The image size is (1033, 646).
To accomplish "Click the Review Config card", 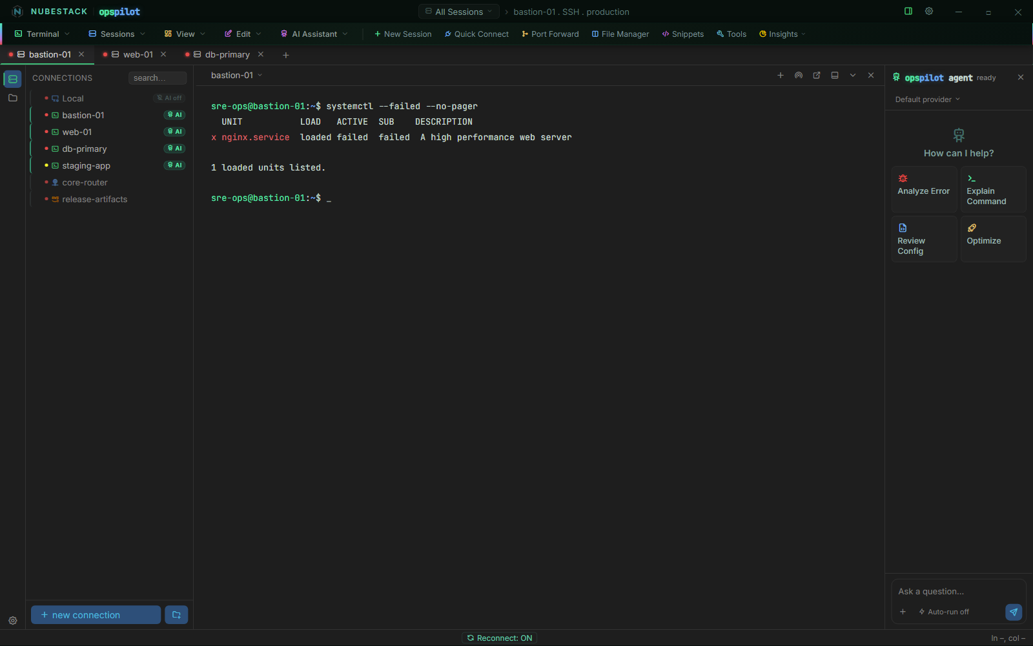I will (924, 239).
